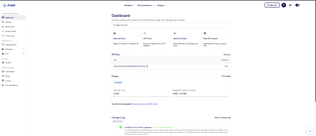Focus the 'Search for APIs' field

pos(171,25)
